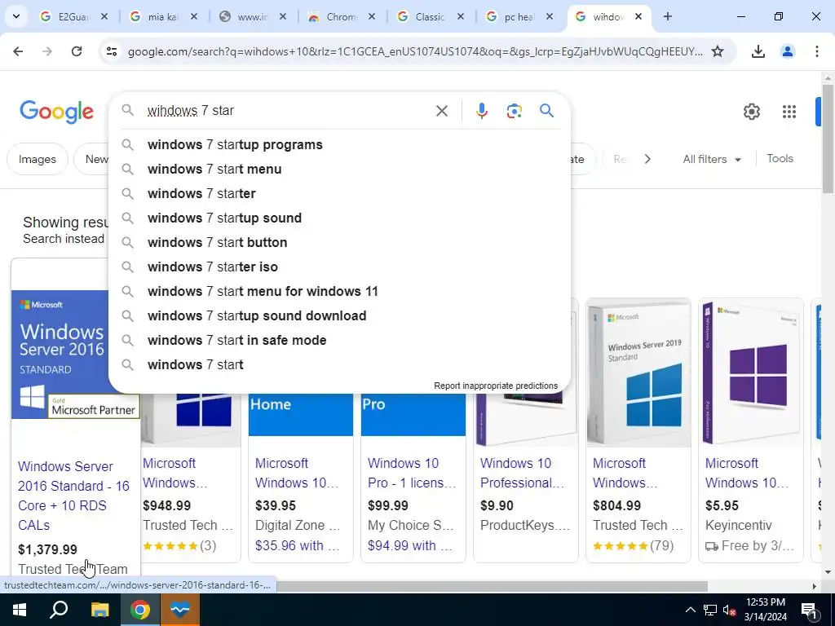Image resolution: width=835 pixels, height=626 pixels.
Task: Open new tab with plus button
Action: 667,16
